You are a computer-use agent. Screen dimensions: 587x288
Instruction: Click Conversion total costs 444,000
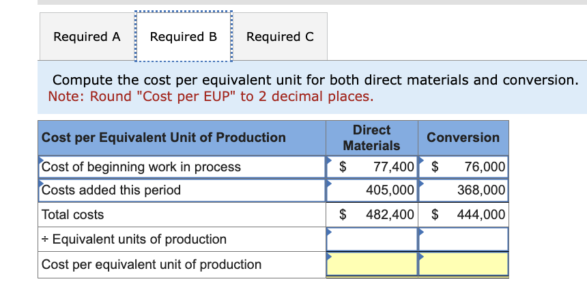(463, 214)
